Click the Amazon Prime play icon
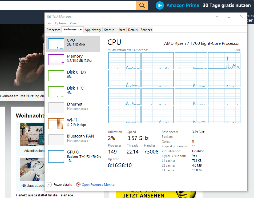This screenshot has width=254, height=198. click(160, 5)
